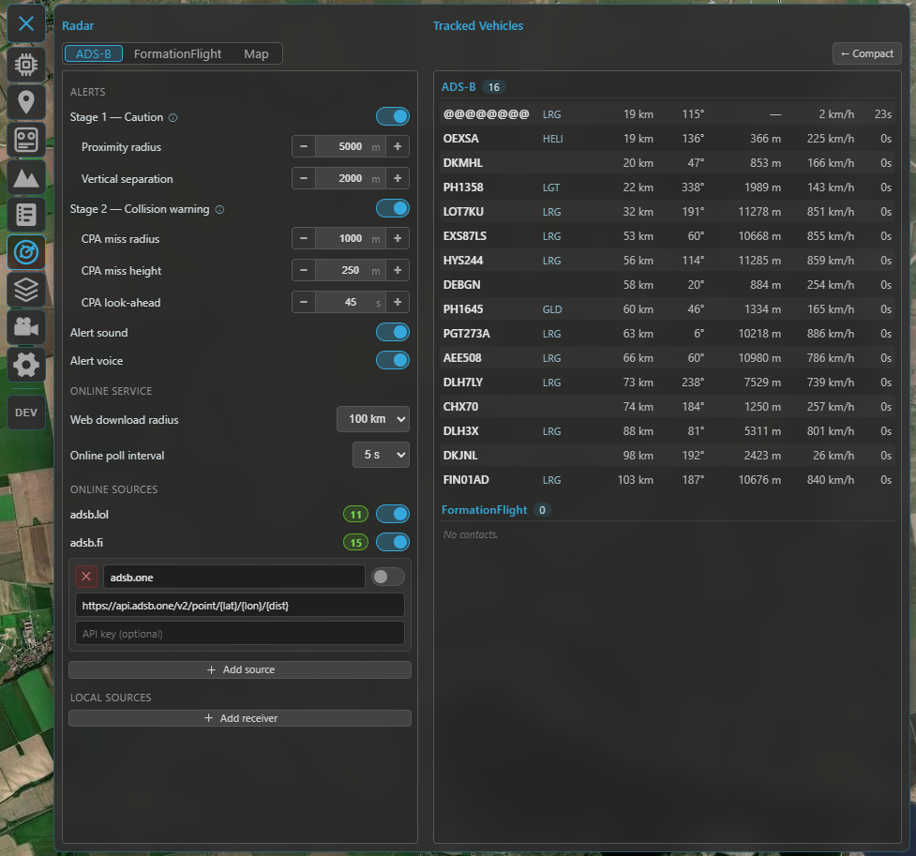Select the LOT7KU vehicle row

pyautogui.click(x=668, y=212)
